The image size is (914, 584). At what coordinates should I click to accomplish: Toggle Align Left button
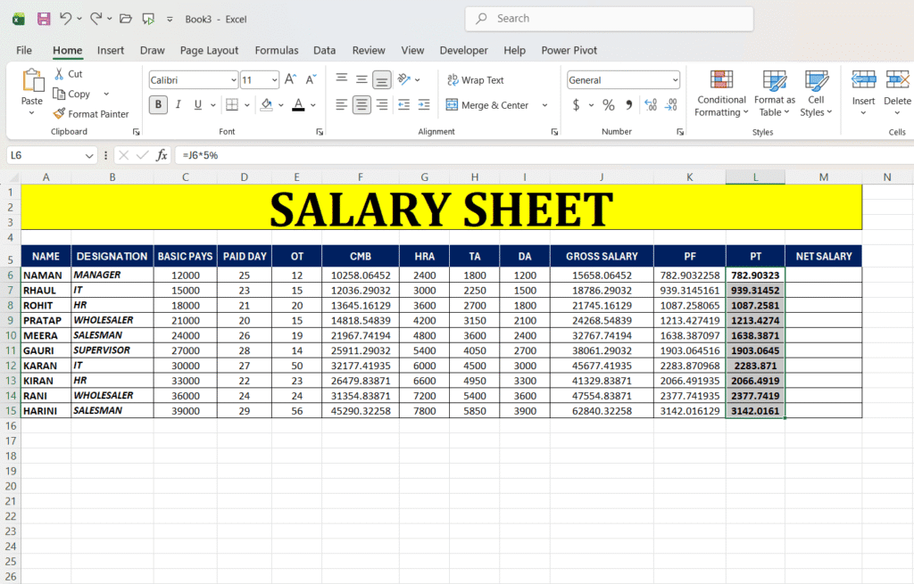(x=342, y=105)
